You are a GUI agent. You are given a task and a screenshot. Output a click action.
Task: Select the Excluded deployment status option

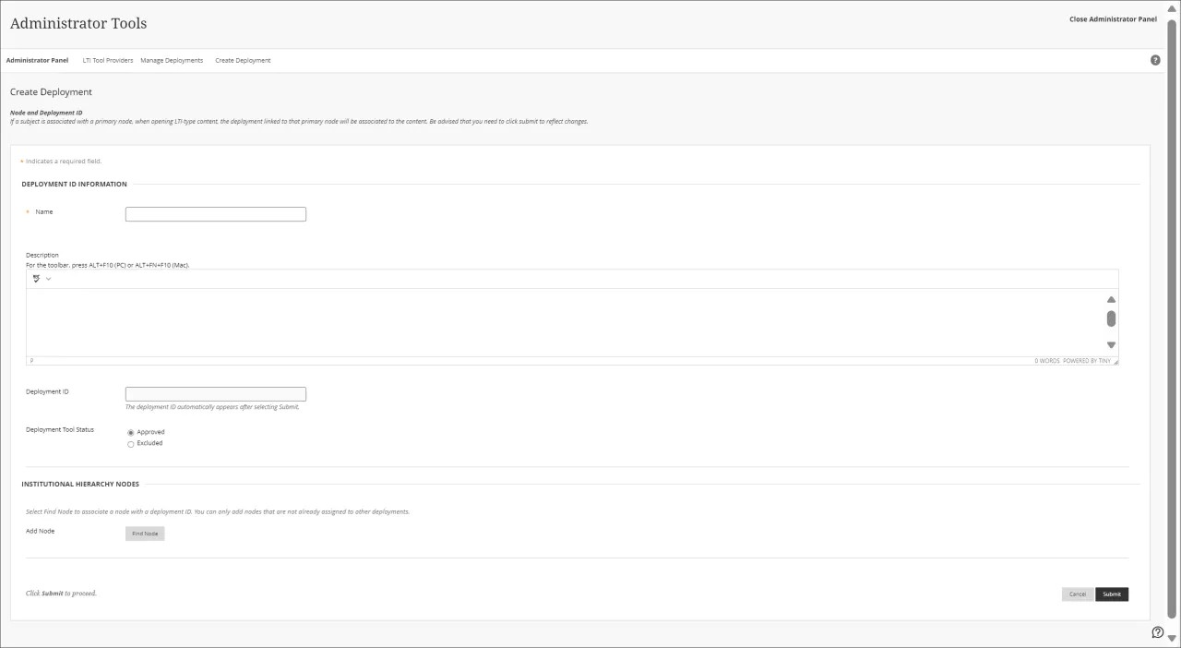pyautogui.click(x=130, y=444)
